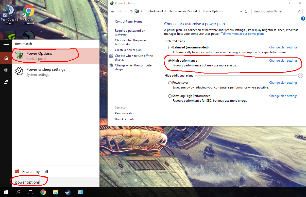Click the Power Options title bar icon
Screen dimensions: 306x197
point(111,3)
